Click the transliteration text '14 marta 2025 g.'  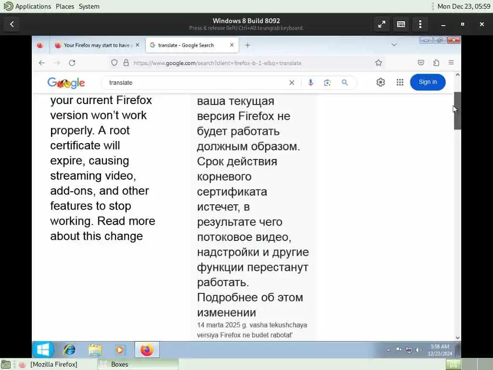click(x=222, y=325)
